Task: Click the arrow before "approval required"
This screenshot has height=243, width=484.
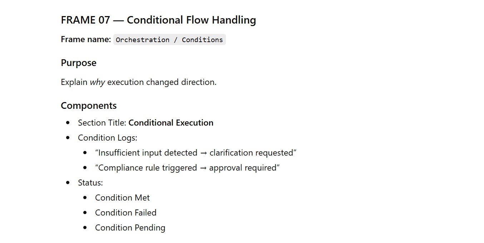Action: click(x=203, y=168)
